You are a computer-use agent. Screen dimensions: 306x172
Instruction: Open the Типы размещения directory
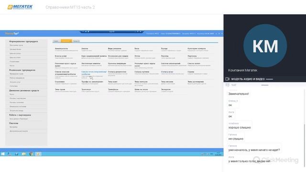tap(196, 82)
